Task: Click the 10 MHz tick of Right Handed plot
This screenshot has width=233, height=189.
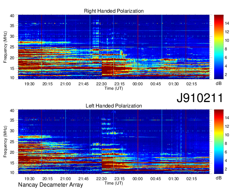Action: point(12,78)
